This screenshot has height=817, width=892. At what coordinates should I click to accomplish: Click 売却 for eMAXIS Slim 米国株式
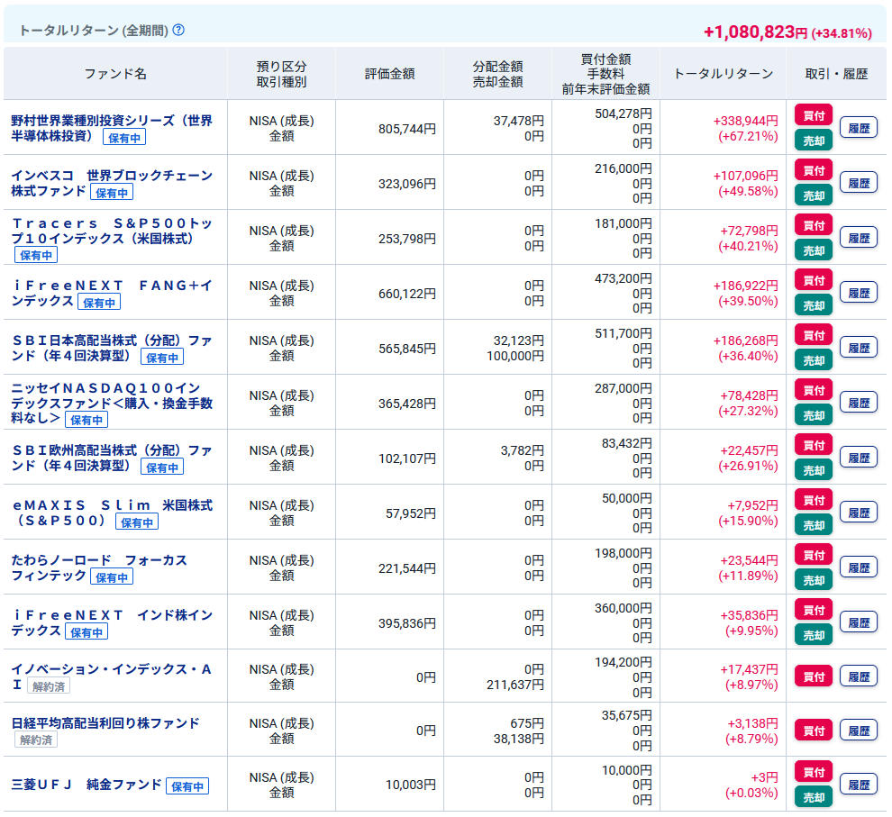tap(814, 525)
